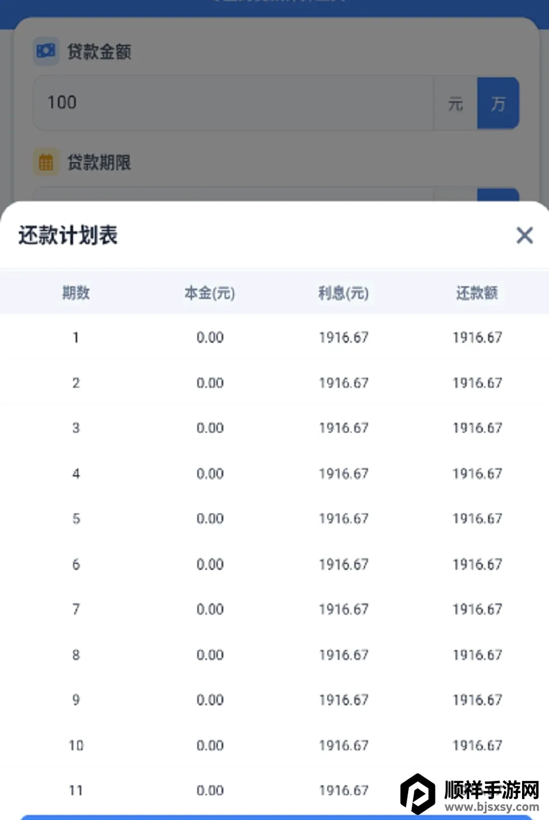
Task: Click principal 0.00 in period 4 row
Action: 210,474
